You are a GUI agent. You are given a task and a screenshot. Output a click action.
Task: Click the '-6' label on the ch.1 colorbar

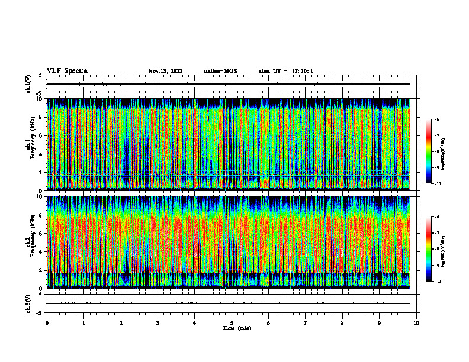tap(437, 119)
